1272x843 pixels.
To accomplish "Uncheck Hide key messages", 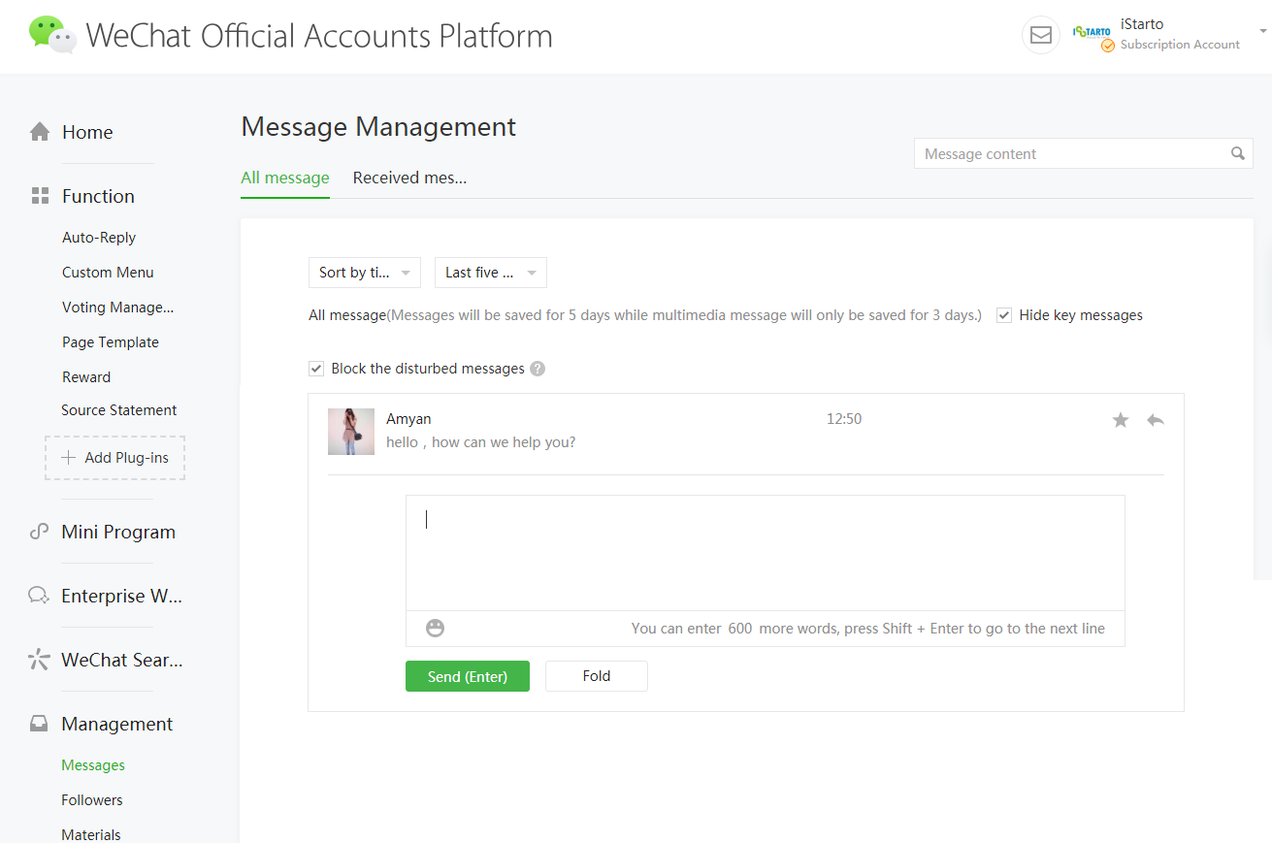I will [x=1003, y=314].
